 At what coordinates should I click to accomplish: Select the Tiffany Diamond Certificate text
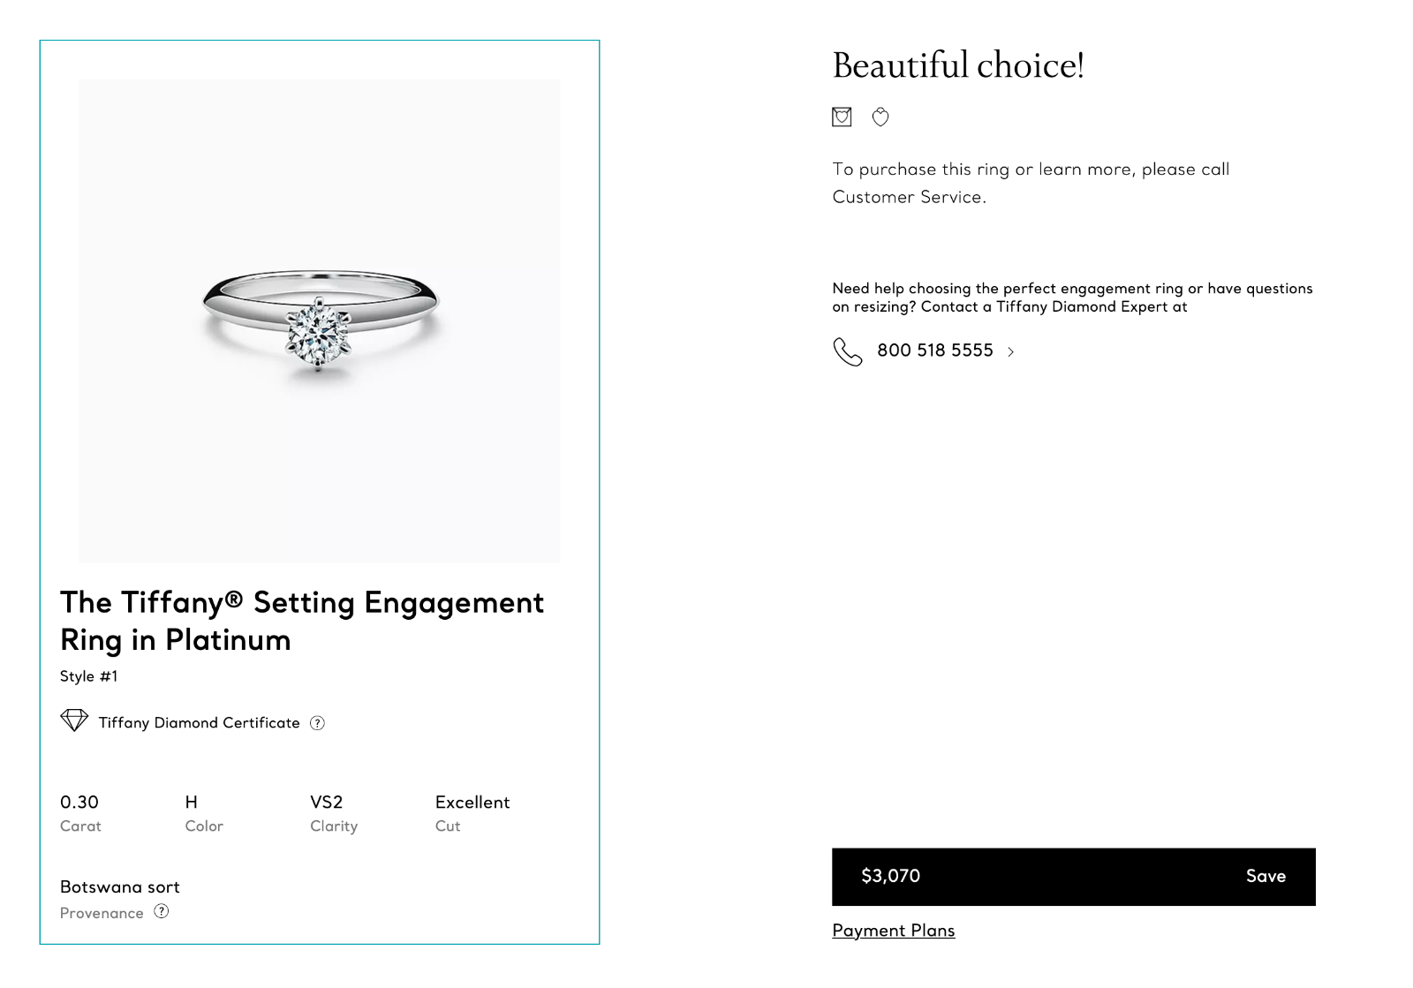tap(199, 723)
